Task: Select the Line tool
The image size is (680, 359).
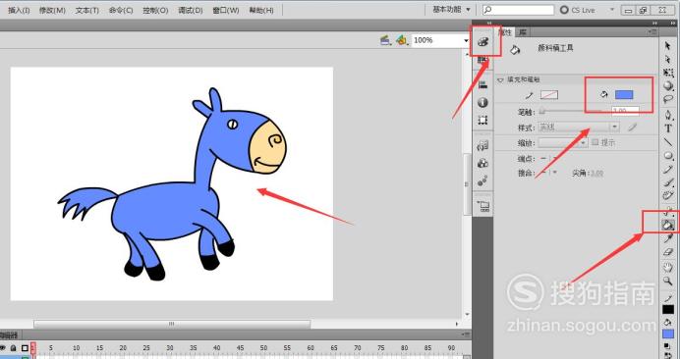Action: pos(668,142)
